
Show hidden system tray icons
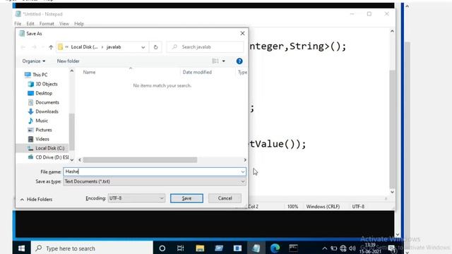click(325, 248)
